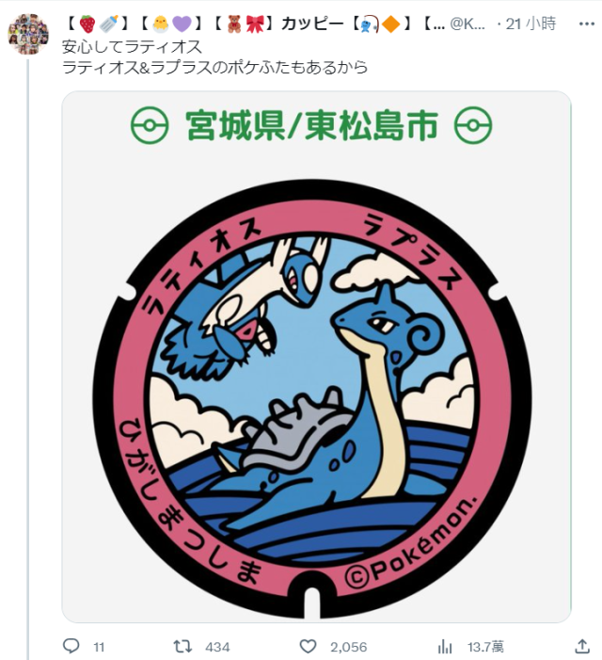This screenshot has width=602, height=660.
Task: Like the tweet with the heart icon
Action: pyautogui.click(x=308, y=646)
